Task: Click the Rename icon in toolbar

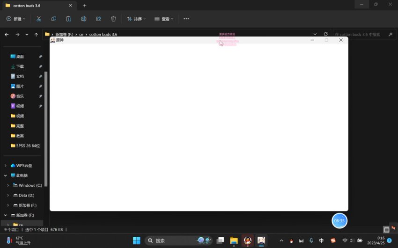Action: 84,19
